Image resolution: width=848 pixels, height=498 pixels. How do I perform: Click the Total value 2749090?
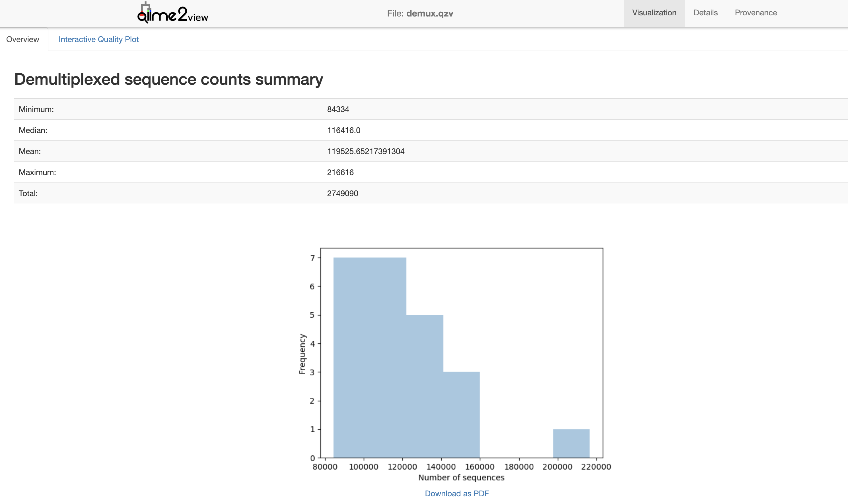pos(342,193)
